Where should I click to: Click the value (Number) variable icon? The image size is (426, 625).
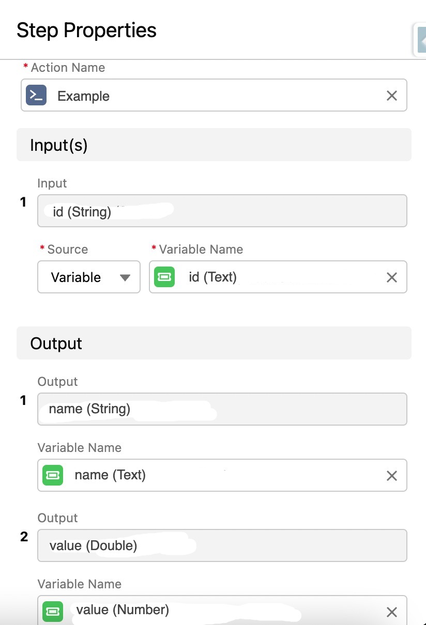pyautogui.click(x=53, y=611)
